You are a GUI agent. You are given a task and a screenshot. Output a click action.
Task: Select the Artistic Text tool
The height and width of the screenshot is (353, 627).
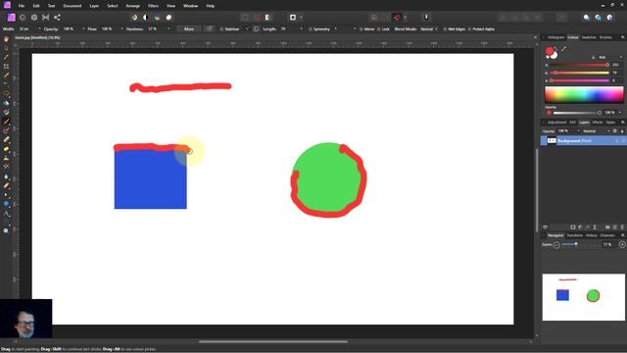pyautogui.click(x=6, y=214)
